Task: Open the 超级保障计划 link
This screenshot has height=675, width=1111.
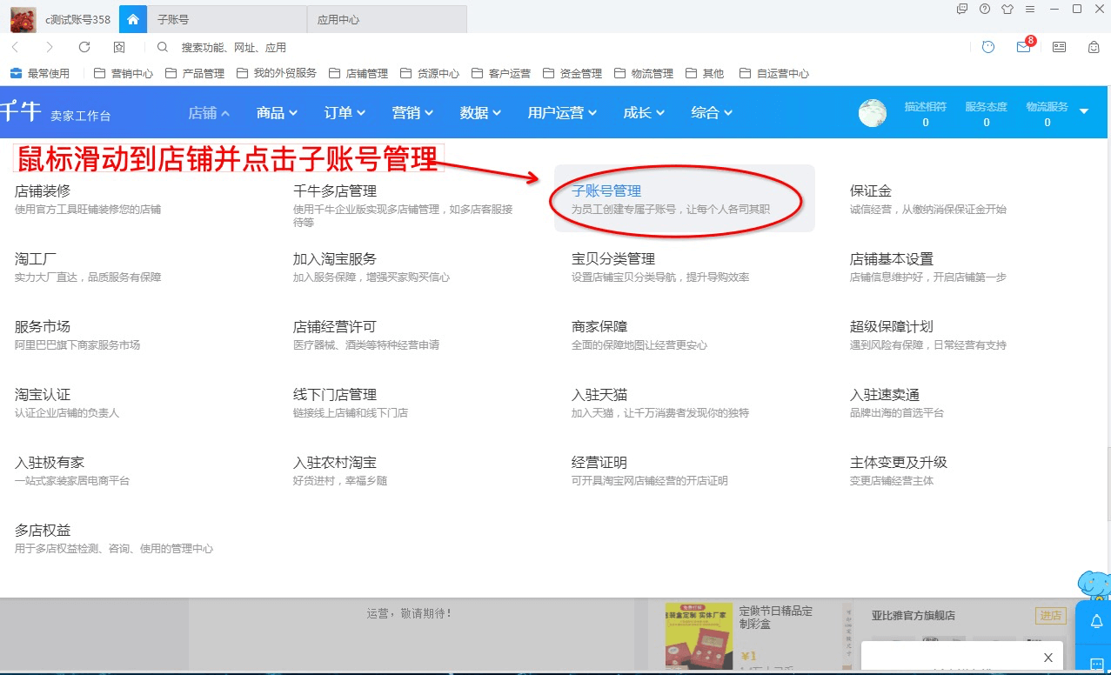Action: 892,327
